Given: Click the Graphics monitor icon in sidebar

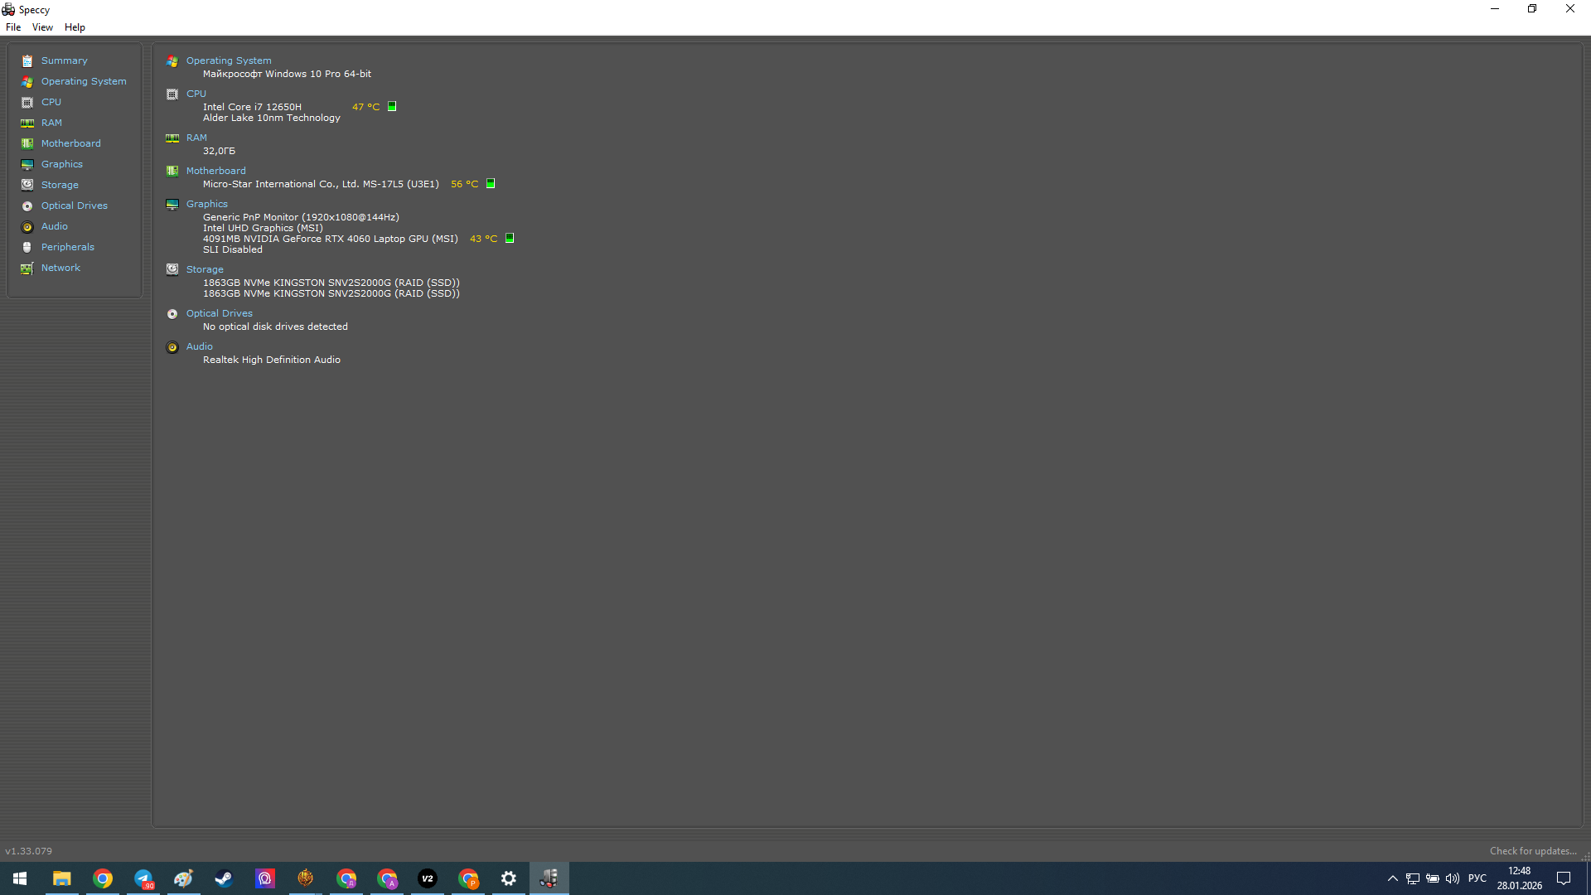Looking at the screenshot, I should (x=27, y=165).
